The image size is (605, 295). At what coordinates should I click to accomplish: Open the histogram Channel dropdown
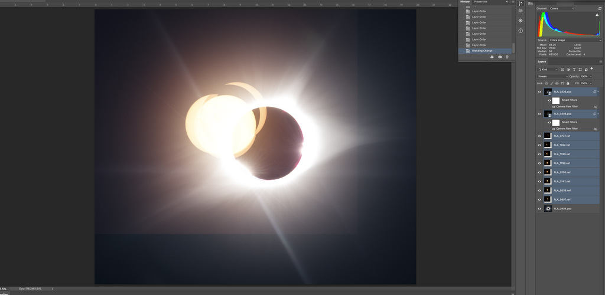tap(562, 8)
